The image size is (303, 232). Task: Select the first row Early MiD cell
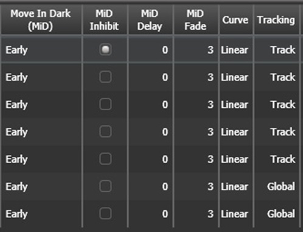click(x=41, y=50)
